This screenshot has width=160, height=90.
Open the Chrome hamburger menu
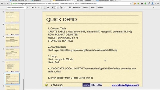pyautogui.click(x=158, y=3)
